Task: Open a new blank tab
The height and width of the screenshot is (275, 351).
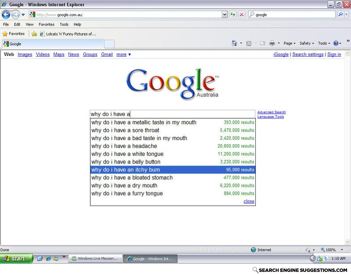Action: (x=109, y=44)
